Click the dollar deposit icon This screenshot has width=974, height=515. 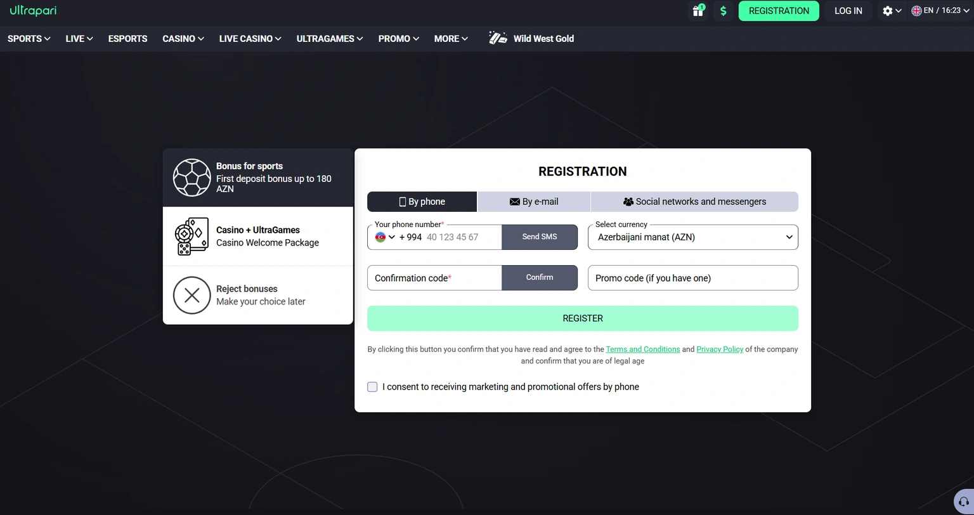coord(723,11)
